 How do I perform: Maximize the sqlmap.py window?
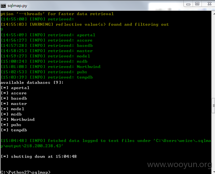197,4
